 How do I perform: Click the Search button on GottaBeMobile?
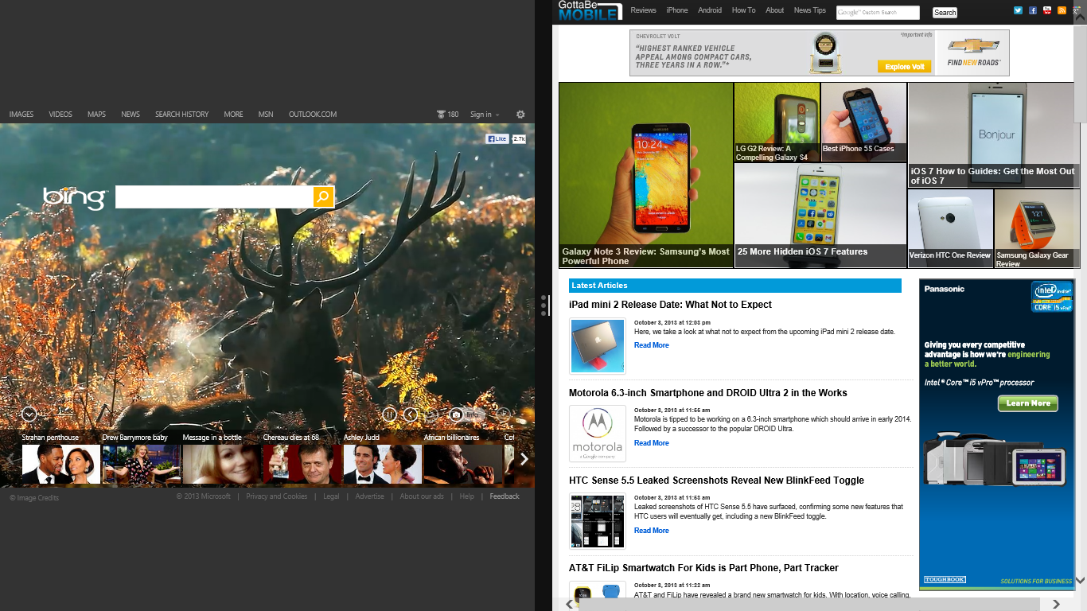coord(945,12)
